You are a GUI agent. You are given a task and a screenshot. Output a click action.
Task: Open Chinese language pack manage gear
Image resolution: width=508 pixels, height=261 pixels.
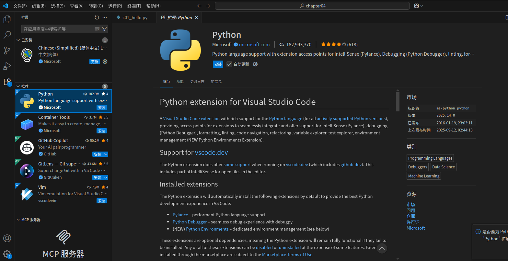(105, 62)
